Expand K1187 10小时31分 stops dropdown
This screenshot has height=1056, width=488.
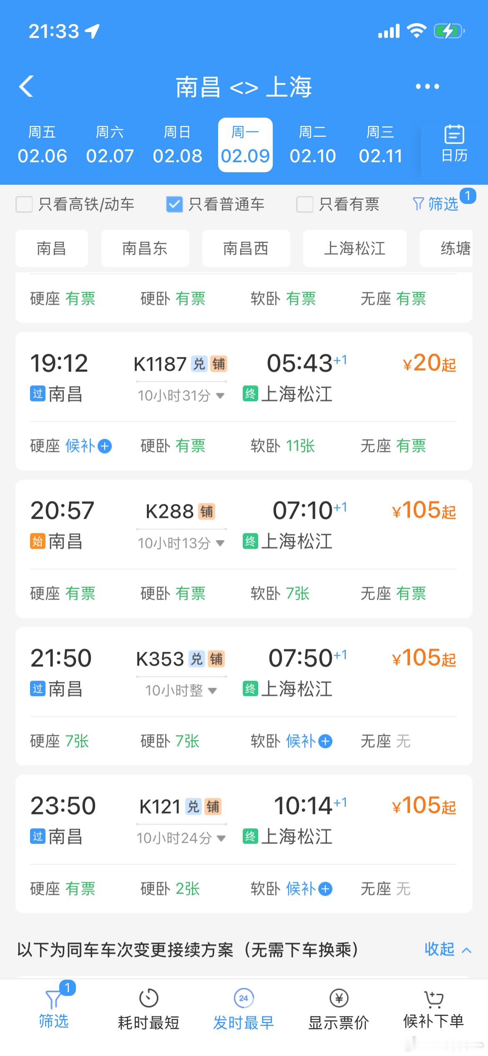click(x=220, y=395)
